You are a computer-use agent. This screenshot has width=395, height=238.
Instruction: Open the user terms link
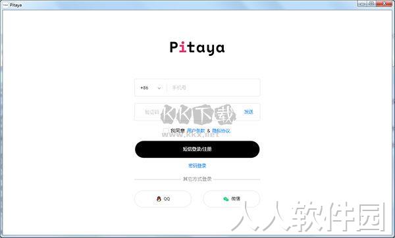[x=196, y=131]
